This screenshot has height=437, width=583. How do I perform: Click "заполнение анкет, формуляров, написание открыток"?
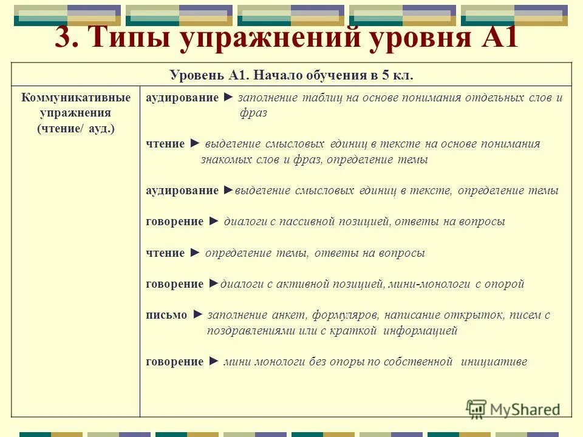coord(356,315)
